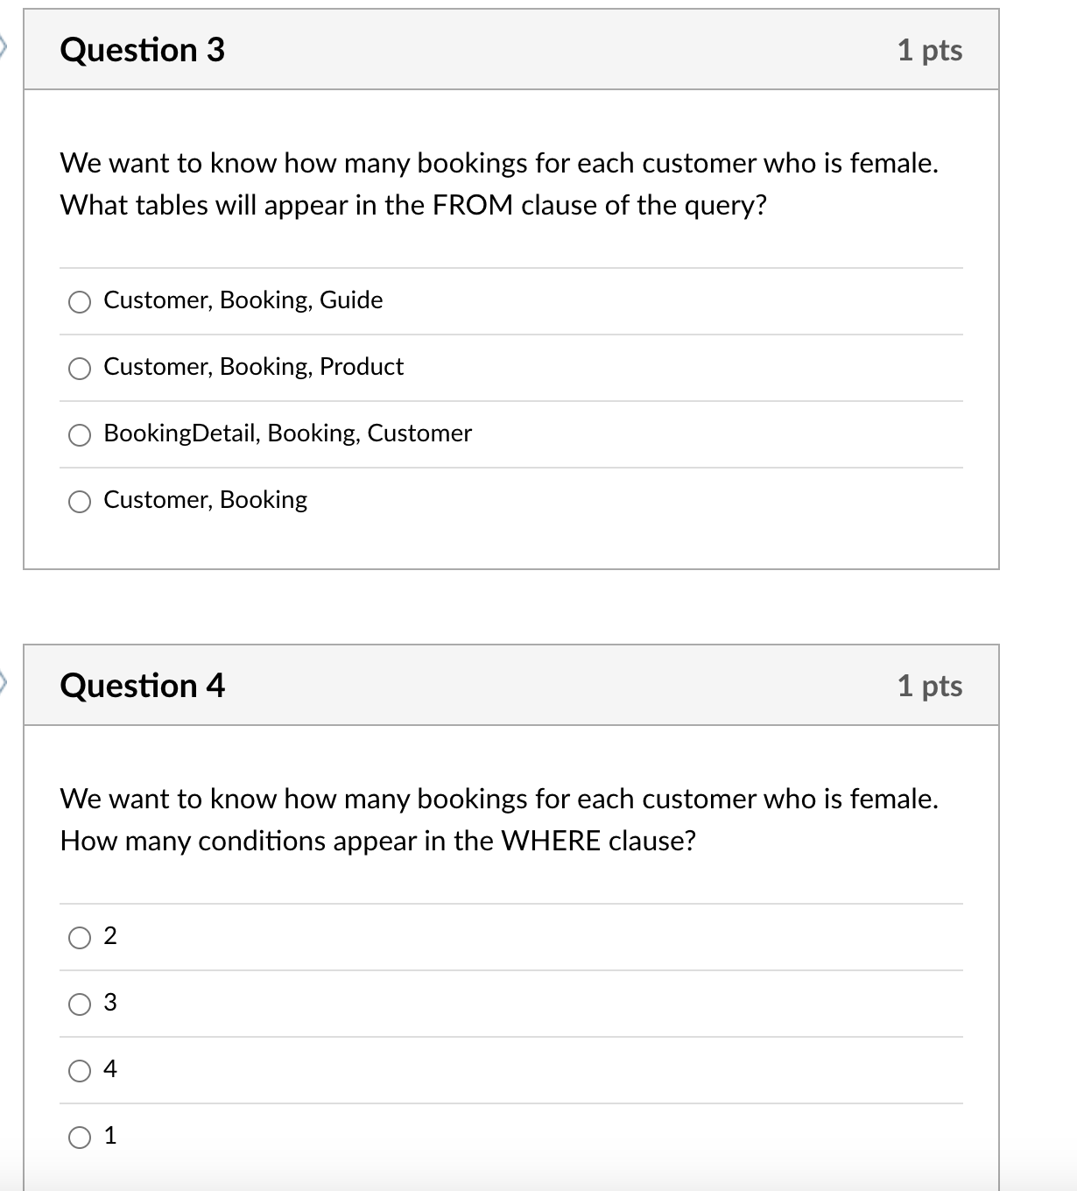Click the "Question 4" heading
Viewport: 1077px width, 1191px height.
click(142, 686)
